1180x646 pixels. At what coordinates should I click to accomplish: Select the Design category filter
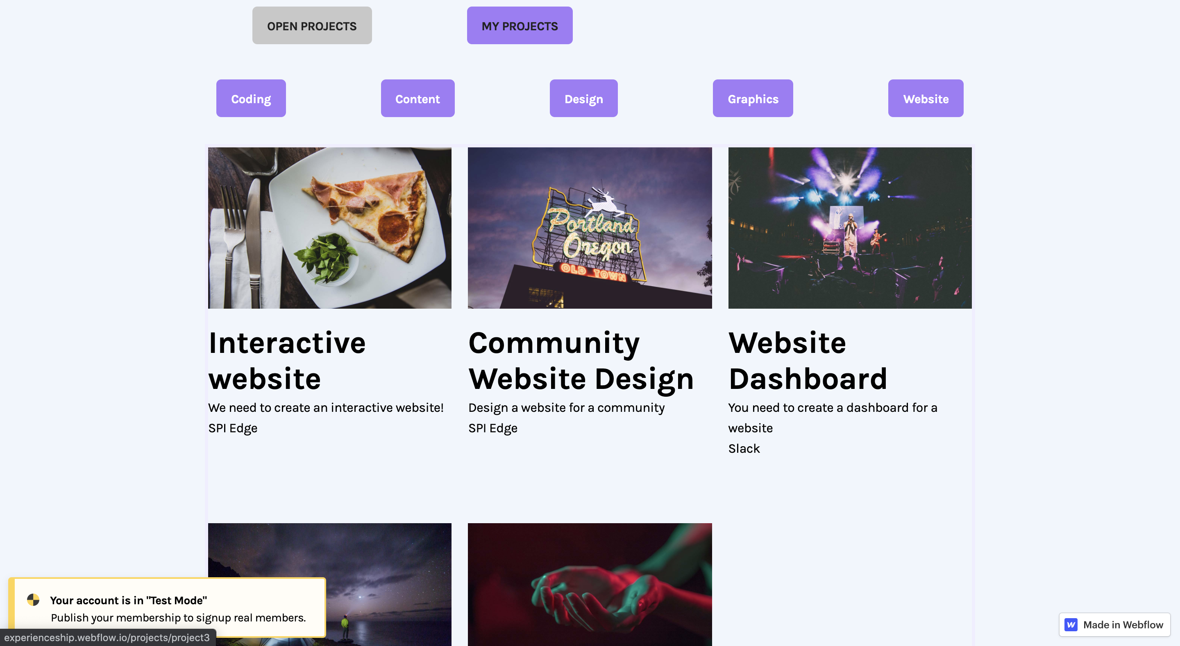(x=583, y=98)
